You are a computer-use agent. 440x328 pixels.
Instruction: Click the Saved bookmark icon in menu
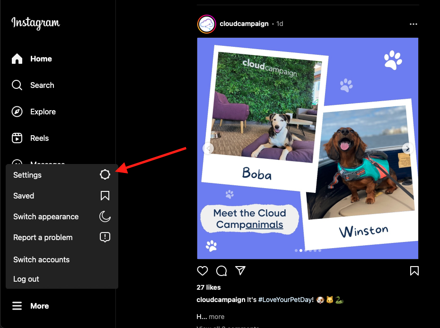pyautogui.click(x=105, y=196)
